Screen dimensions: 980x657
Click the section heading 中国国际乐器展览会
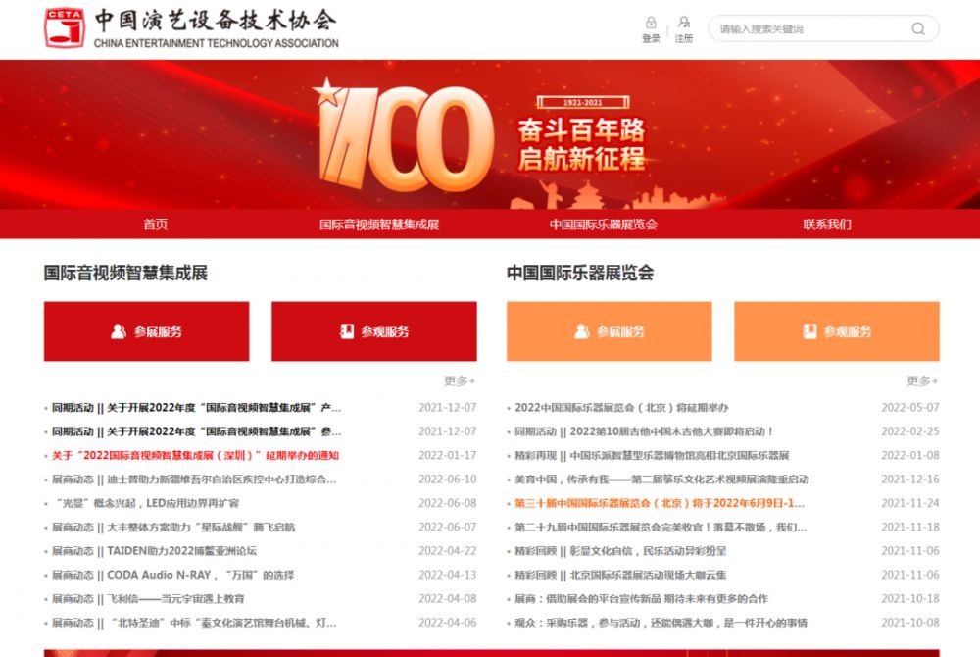[580, 273]
